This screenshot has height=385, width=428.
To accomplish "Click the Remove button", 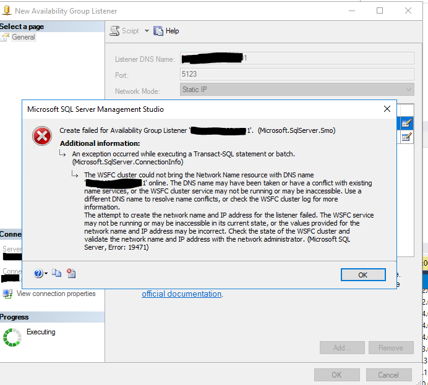I will (x=391, y=348).
